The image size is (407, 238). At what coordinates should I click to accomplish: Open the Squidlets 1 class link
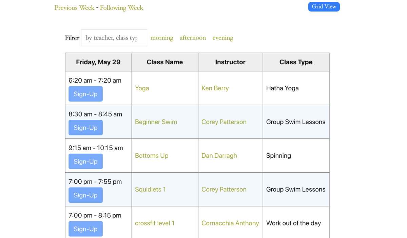(150, 189)
